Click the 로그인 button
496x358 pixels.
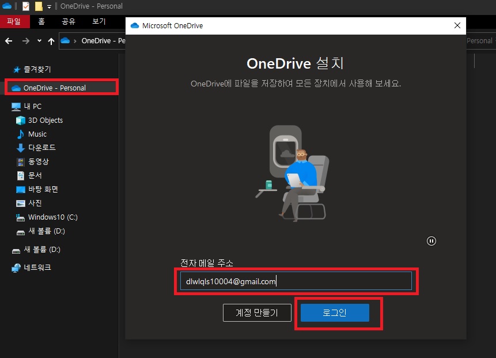(335, 312)
